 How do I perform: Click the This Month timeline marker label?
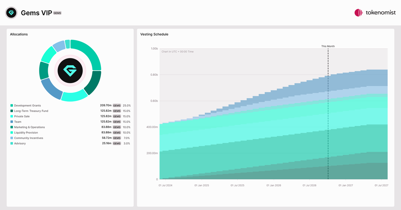328,46
